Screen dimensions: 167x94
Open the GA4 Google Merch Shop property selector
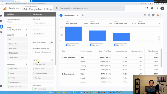point(37,8)
